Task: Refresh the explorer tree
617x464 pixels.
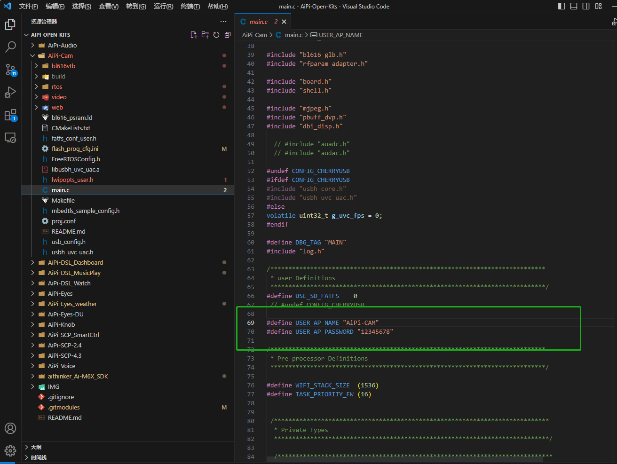Action: click(x=216, y=35)
